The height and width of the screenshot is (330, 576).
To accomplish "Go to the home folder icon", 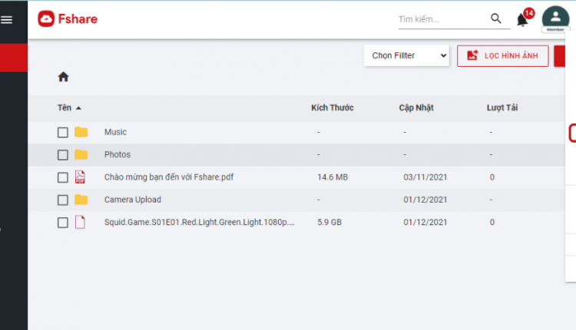I will pos(63,77).
